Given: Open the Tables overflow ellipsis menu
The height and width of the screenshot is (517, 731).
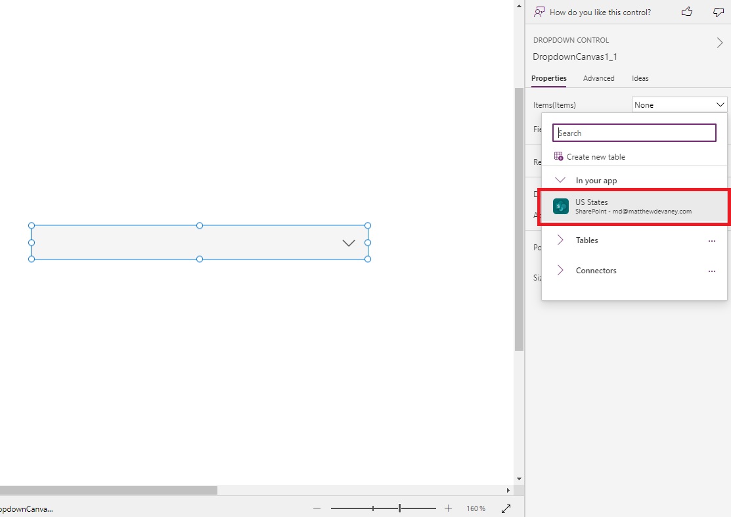Looking at the screenshot, I should click(x=712, y=240).
